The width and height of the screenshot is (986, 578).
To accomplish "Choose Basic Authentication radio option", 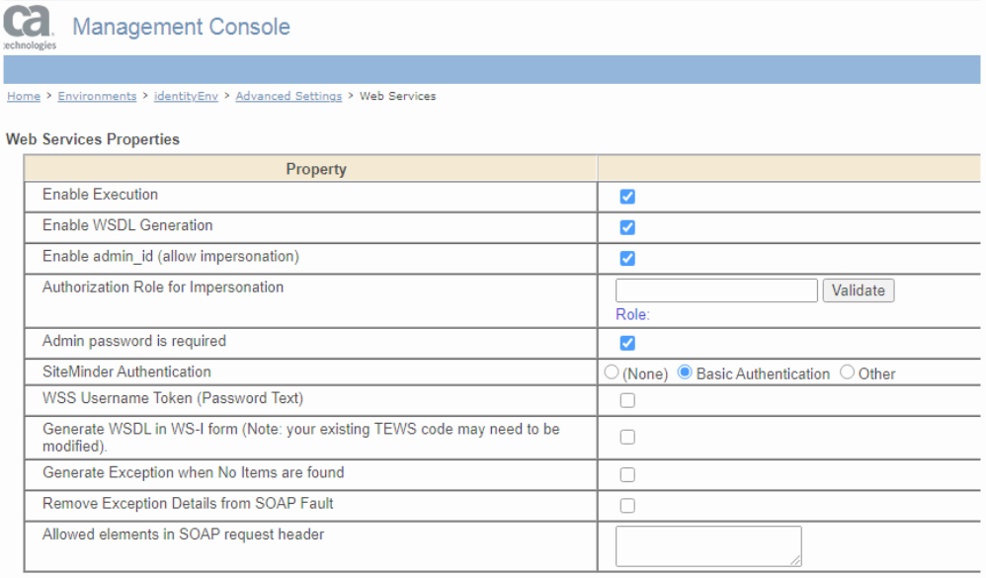I will pos(685,372).
